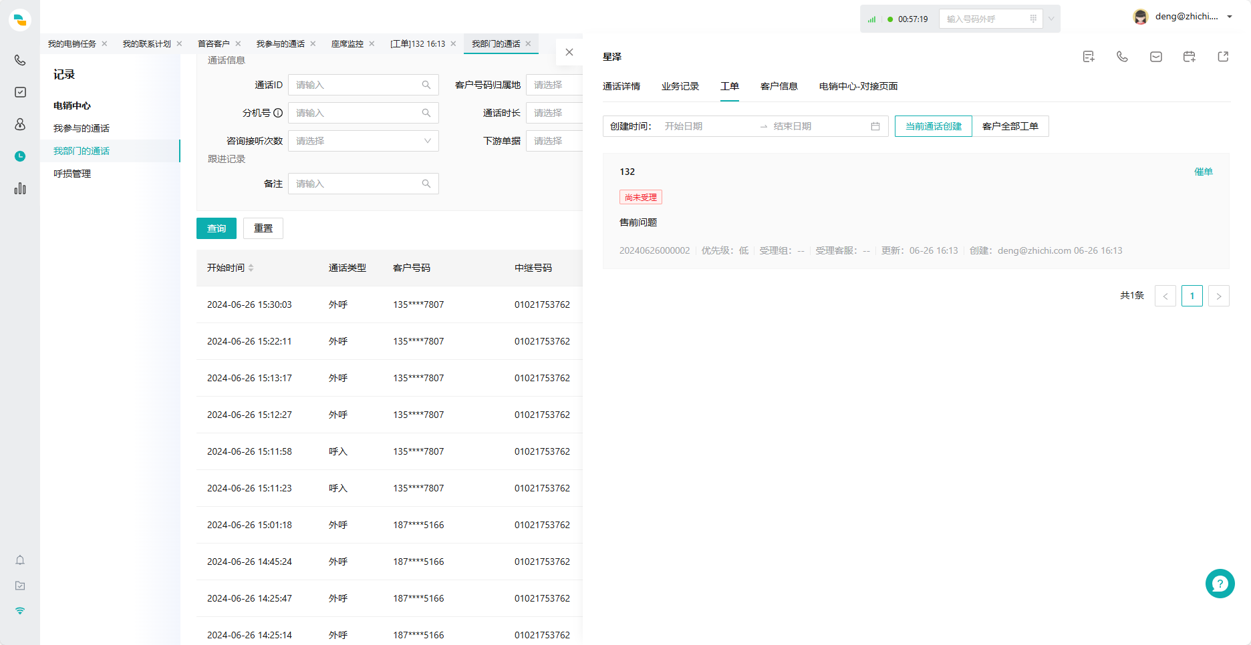This screenshot has height=645, width=1251.
Task: Click the 催单 link on ticket 132
Action: 1204,172
